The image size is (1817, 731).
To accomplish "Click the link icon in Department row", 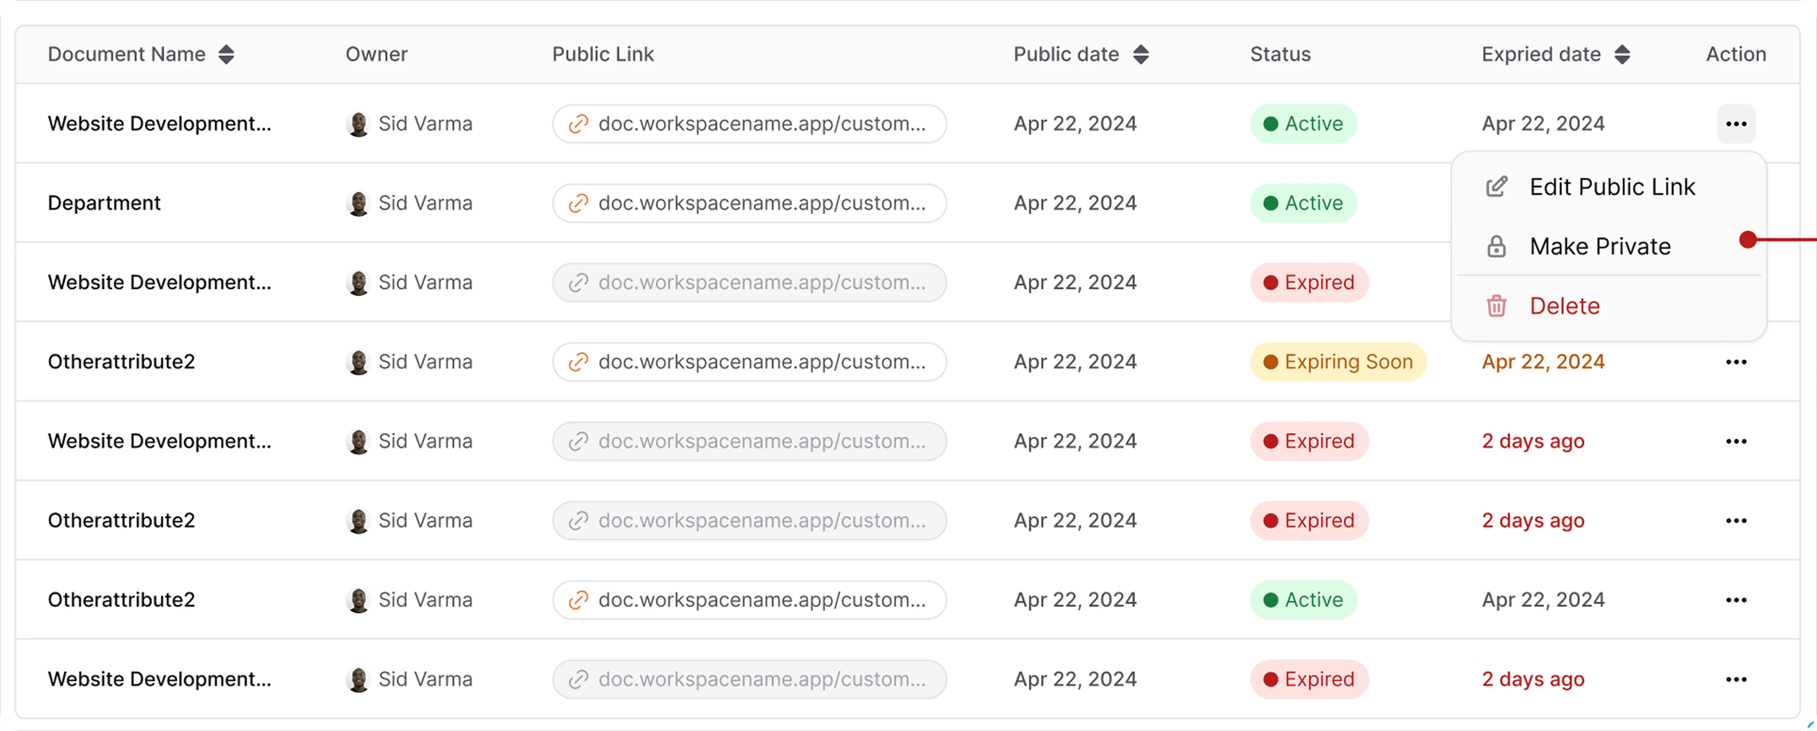I will 578,203.
